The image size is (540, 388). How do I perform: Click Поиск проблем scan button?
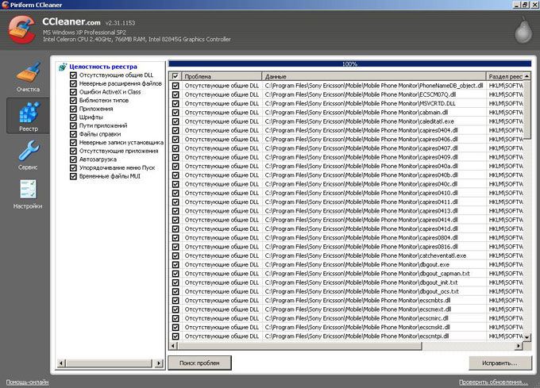tap(199, 363)
